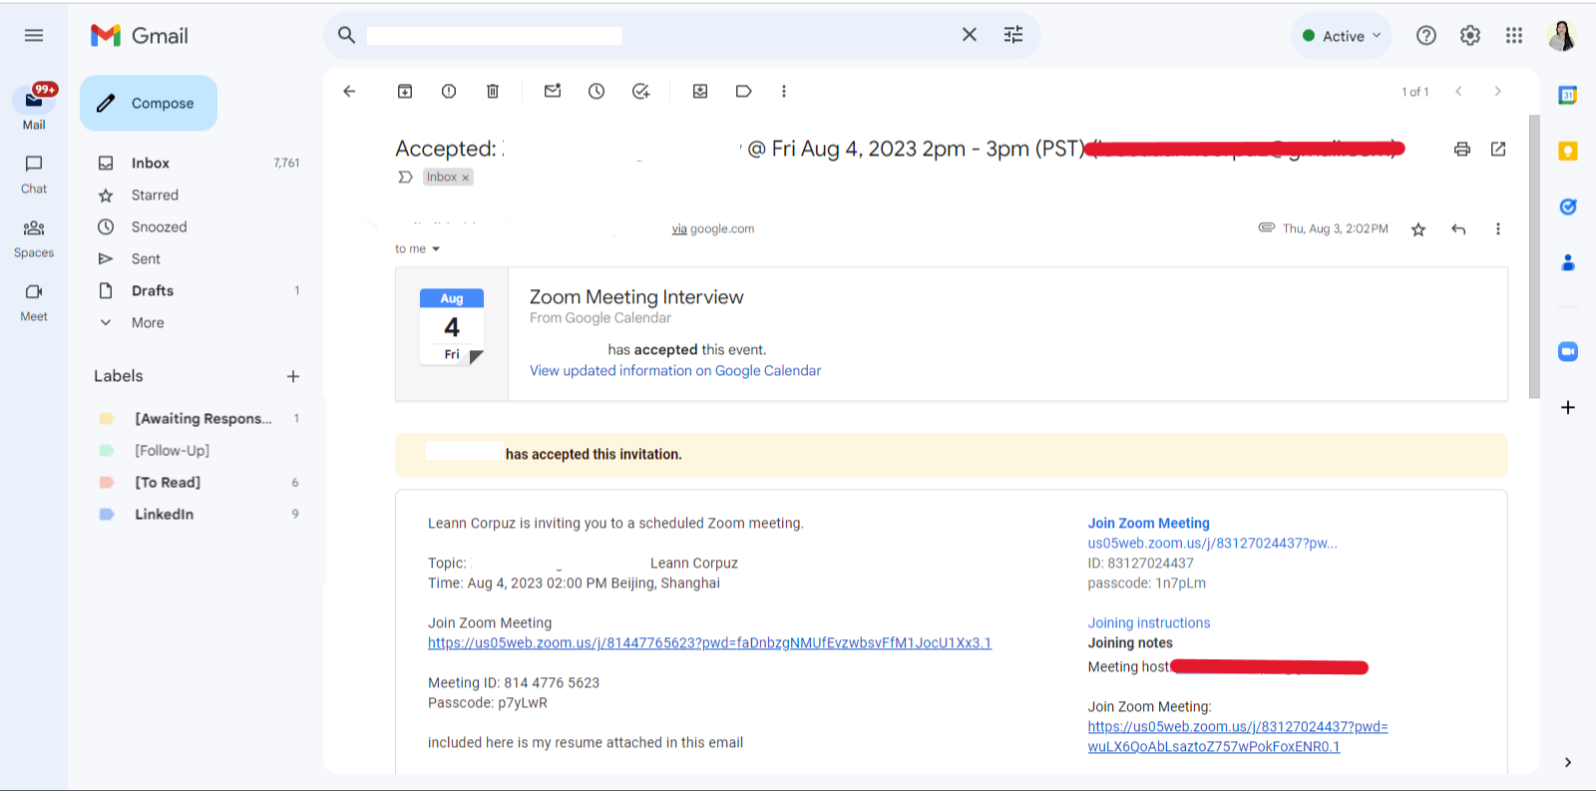Toggle the main menu hamburger button
Image resolution: width=1596 pixels, height=791 pixels.
pyautogui.click(x=34, y=36)
